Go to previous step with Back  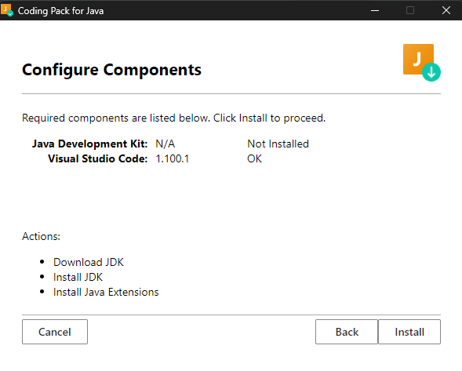point(347,332)
